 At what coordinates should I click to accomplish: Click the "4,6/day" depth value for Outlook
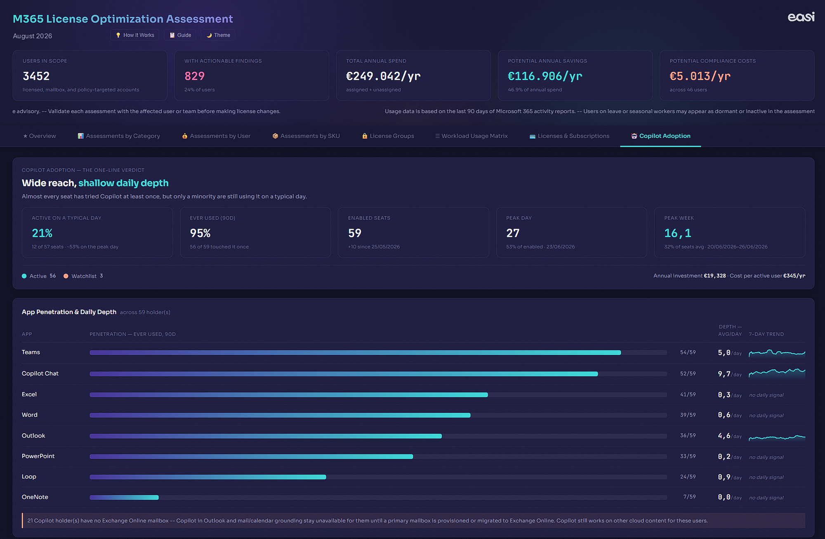[730, 436]
